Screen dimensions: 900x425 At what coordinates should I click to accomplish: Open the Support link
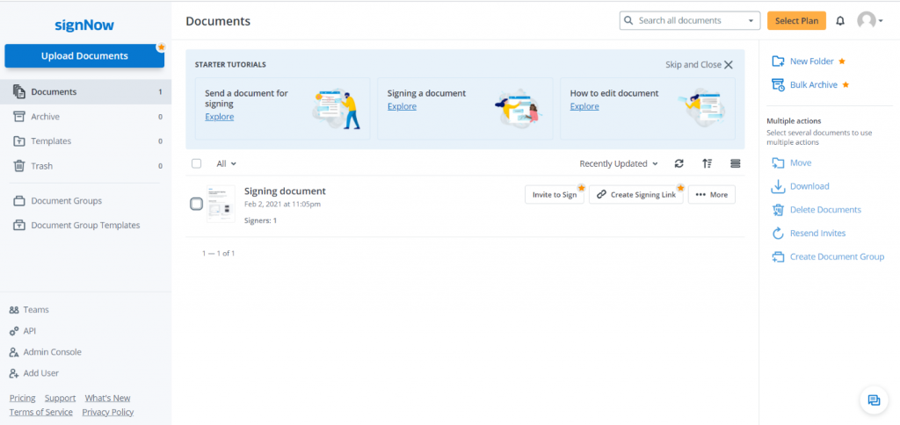coord(61,398)
